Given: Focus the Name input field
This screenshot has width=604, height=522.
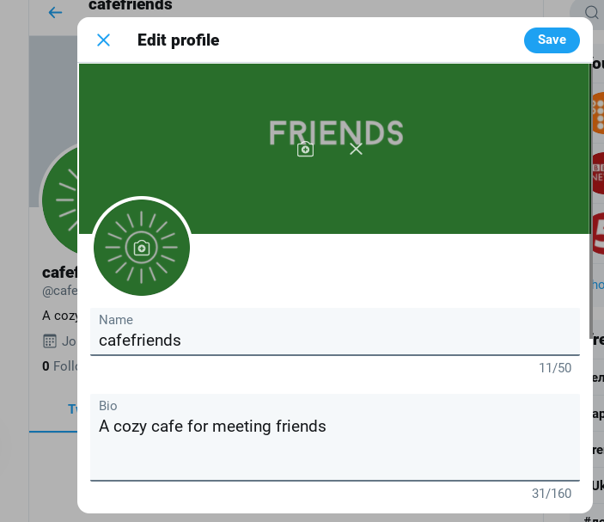Looking at the screenshot, I should point(334,340).
